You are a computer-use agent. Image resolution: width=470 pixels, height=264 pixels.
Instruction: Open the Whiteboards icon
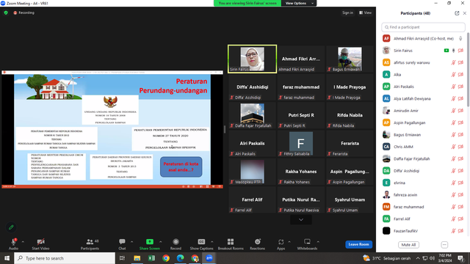click(307, 241)
